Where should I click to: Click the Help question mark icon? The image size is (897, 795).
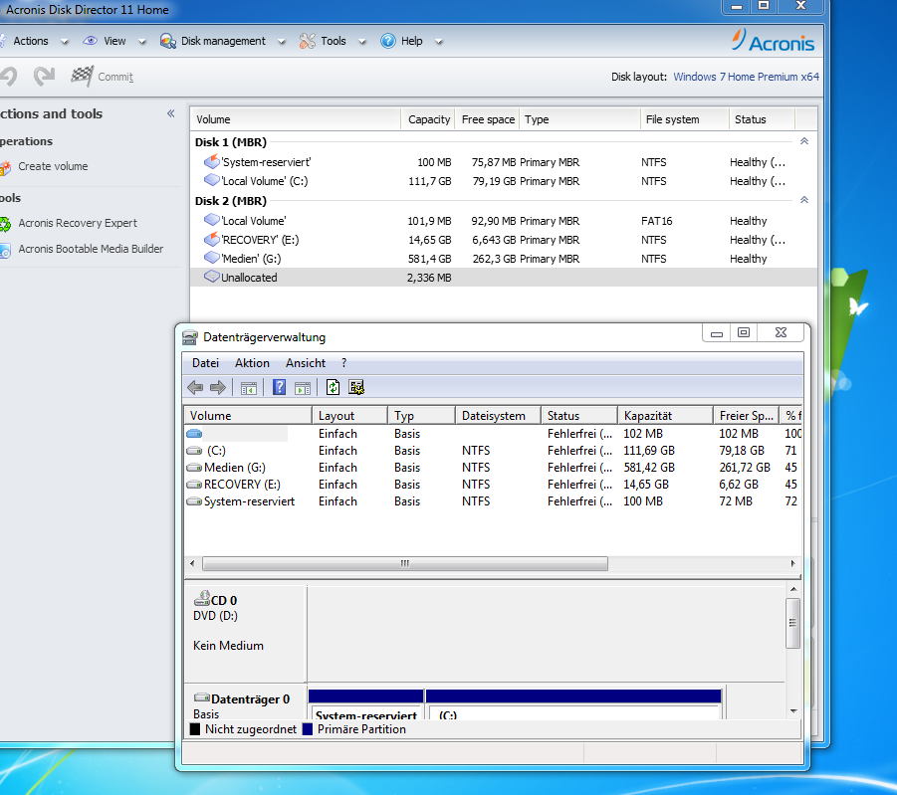(x=388, y=41)
